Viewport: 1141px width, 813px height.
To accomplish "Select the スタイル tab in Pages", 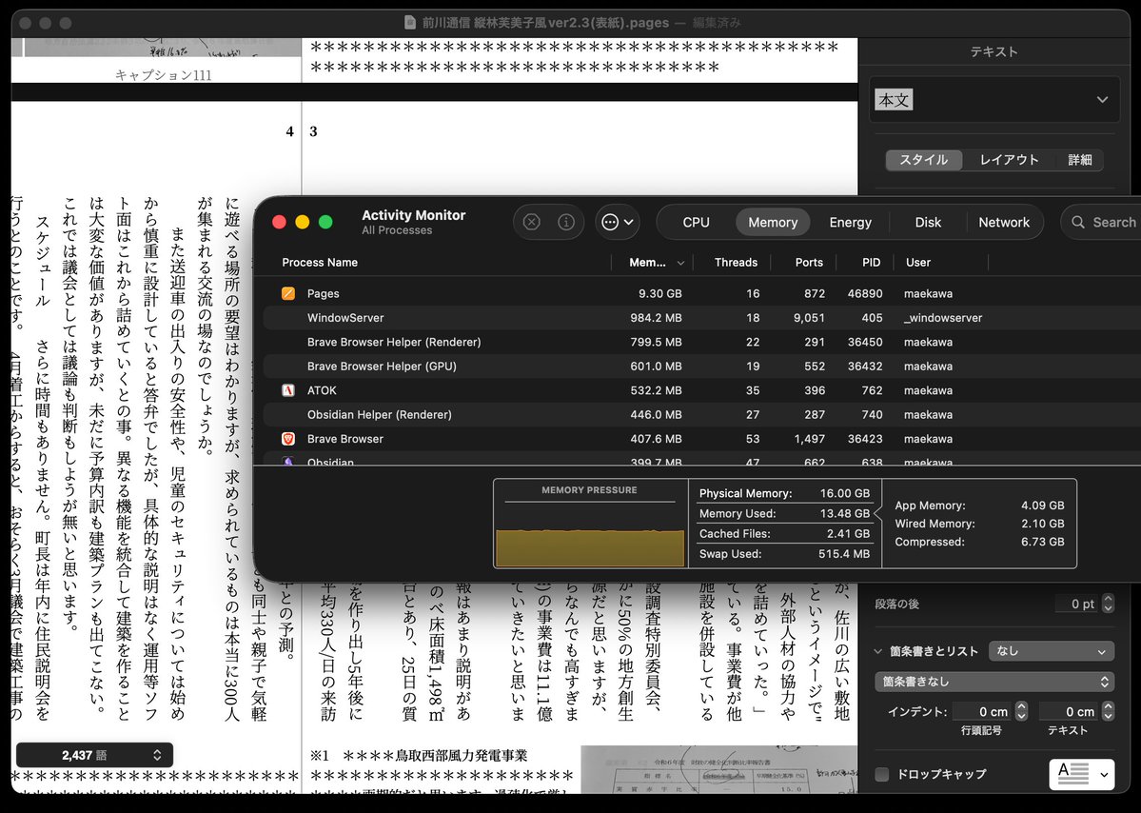I will pos(923,160).
